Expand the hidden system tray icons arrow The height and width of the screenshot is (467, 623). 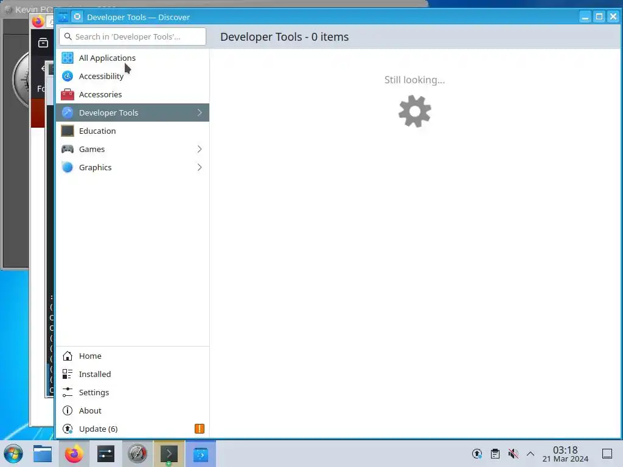[x=531, y=454]
